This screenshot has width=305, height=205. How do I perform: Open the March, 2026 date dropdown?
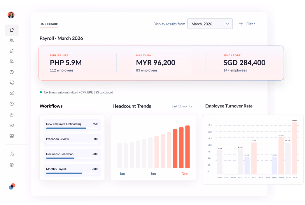pyautogui.click(x=210, y=24)
